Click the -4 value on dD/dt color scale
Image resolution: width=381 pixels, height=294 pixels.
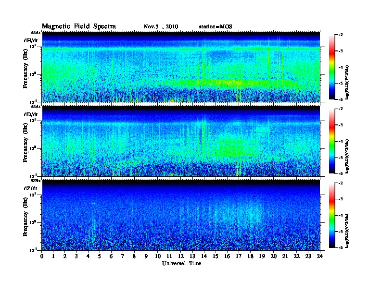[x=341, y=141]
